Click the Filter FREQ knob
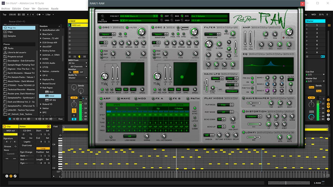The image size is (333, 187). point(209,44)
